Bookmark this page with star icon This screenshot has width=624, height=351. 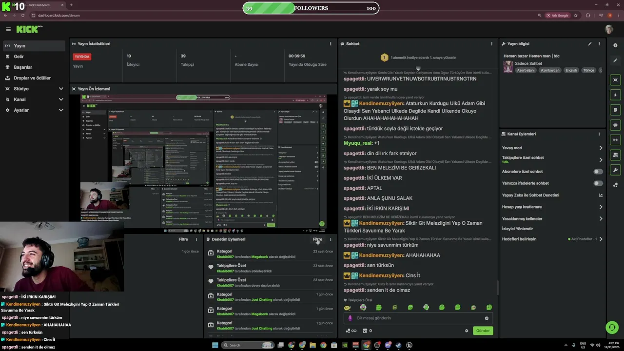pos(576,15)
